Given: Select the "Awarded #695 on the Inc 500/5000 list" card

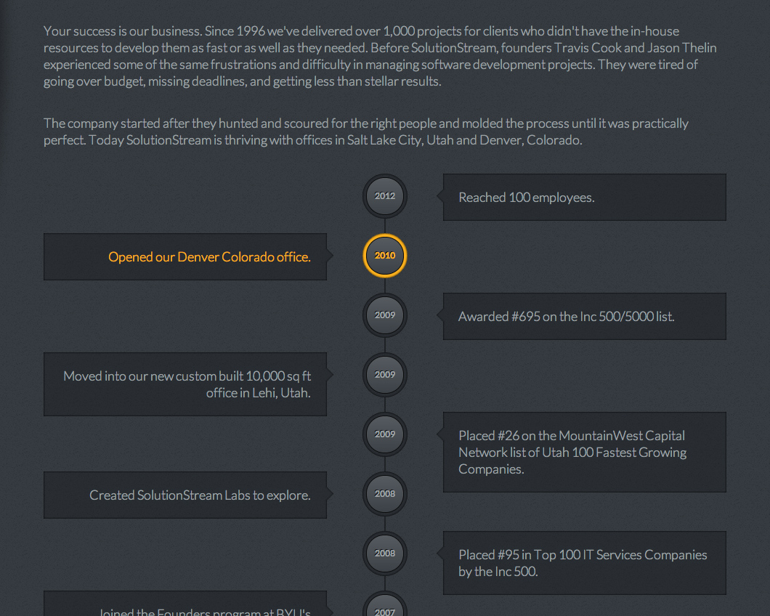Looking at the screenshot, I should pyautogui.click(x=584, y=316).
